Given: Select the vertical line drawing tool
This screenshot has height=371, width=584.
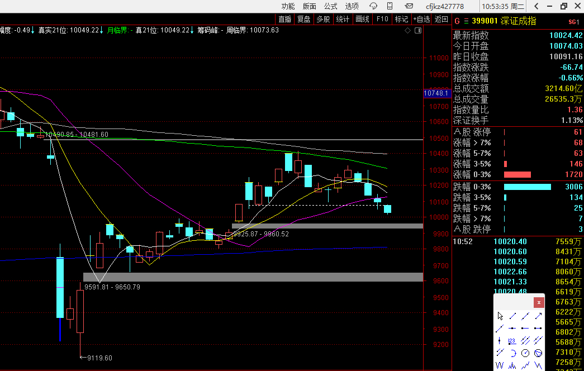Looking at the screenshot, I should pos(500,340).
